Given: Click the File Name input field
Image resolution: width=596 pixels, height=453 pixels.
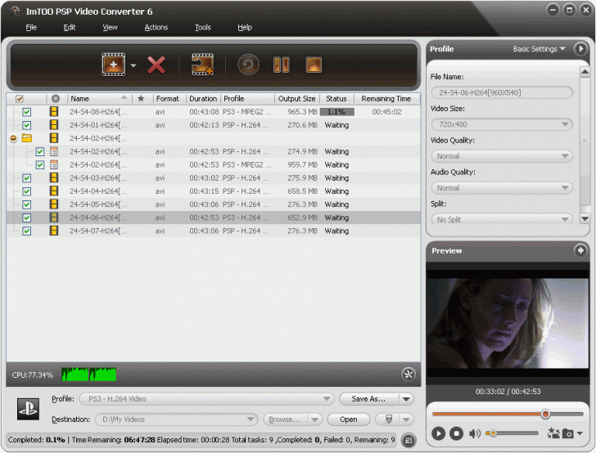Looking at the screenshot, I should (502, 92).
